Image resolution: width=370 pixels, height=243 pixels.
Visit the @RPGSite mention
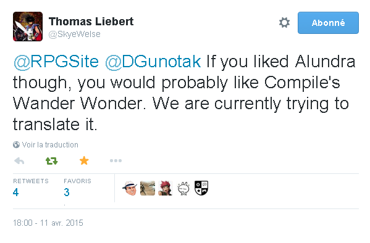point(56,62)
